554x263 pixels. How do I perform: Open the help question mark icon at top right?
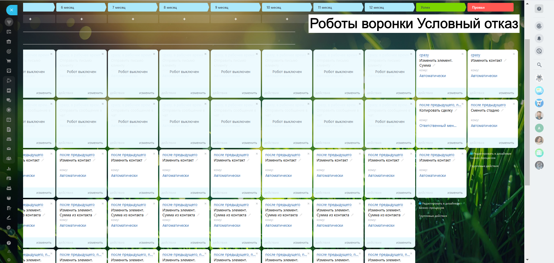[539, 9]
